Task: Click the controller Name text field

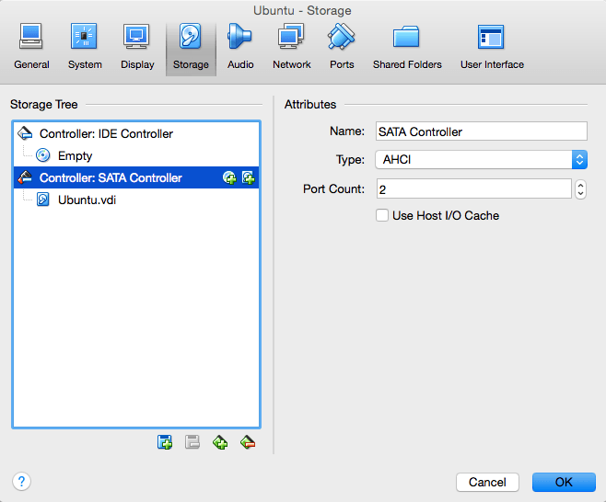Action: [481, 131]
